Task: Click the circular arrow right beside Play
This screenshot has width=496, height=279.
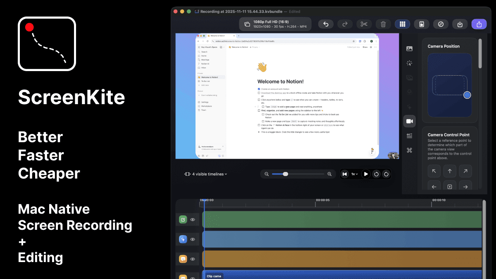Action: coord(376,174)
